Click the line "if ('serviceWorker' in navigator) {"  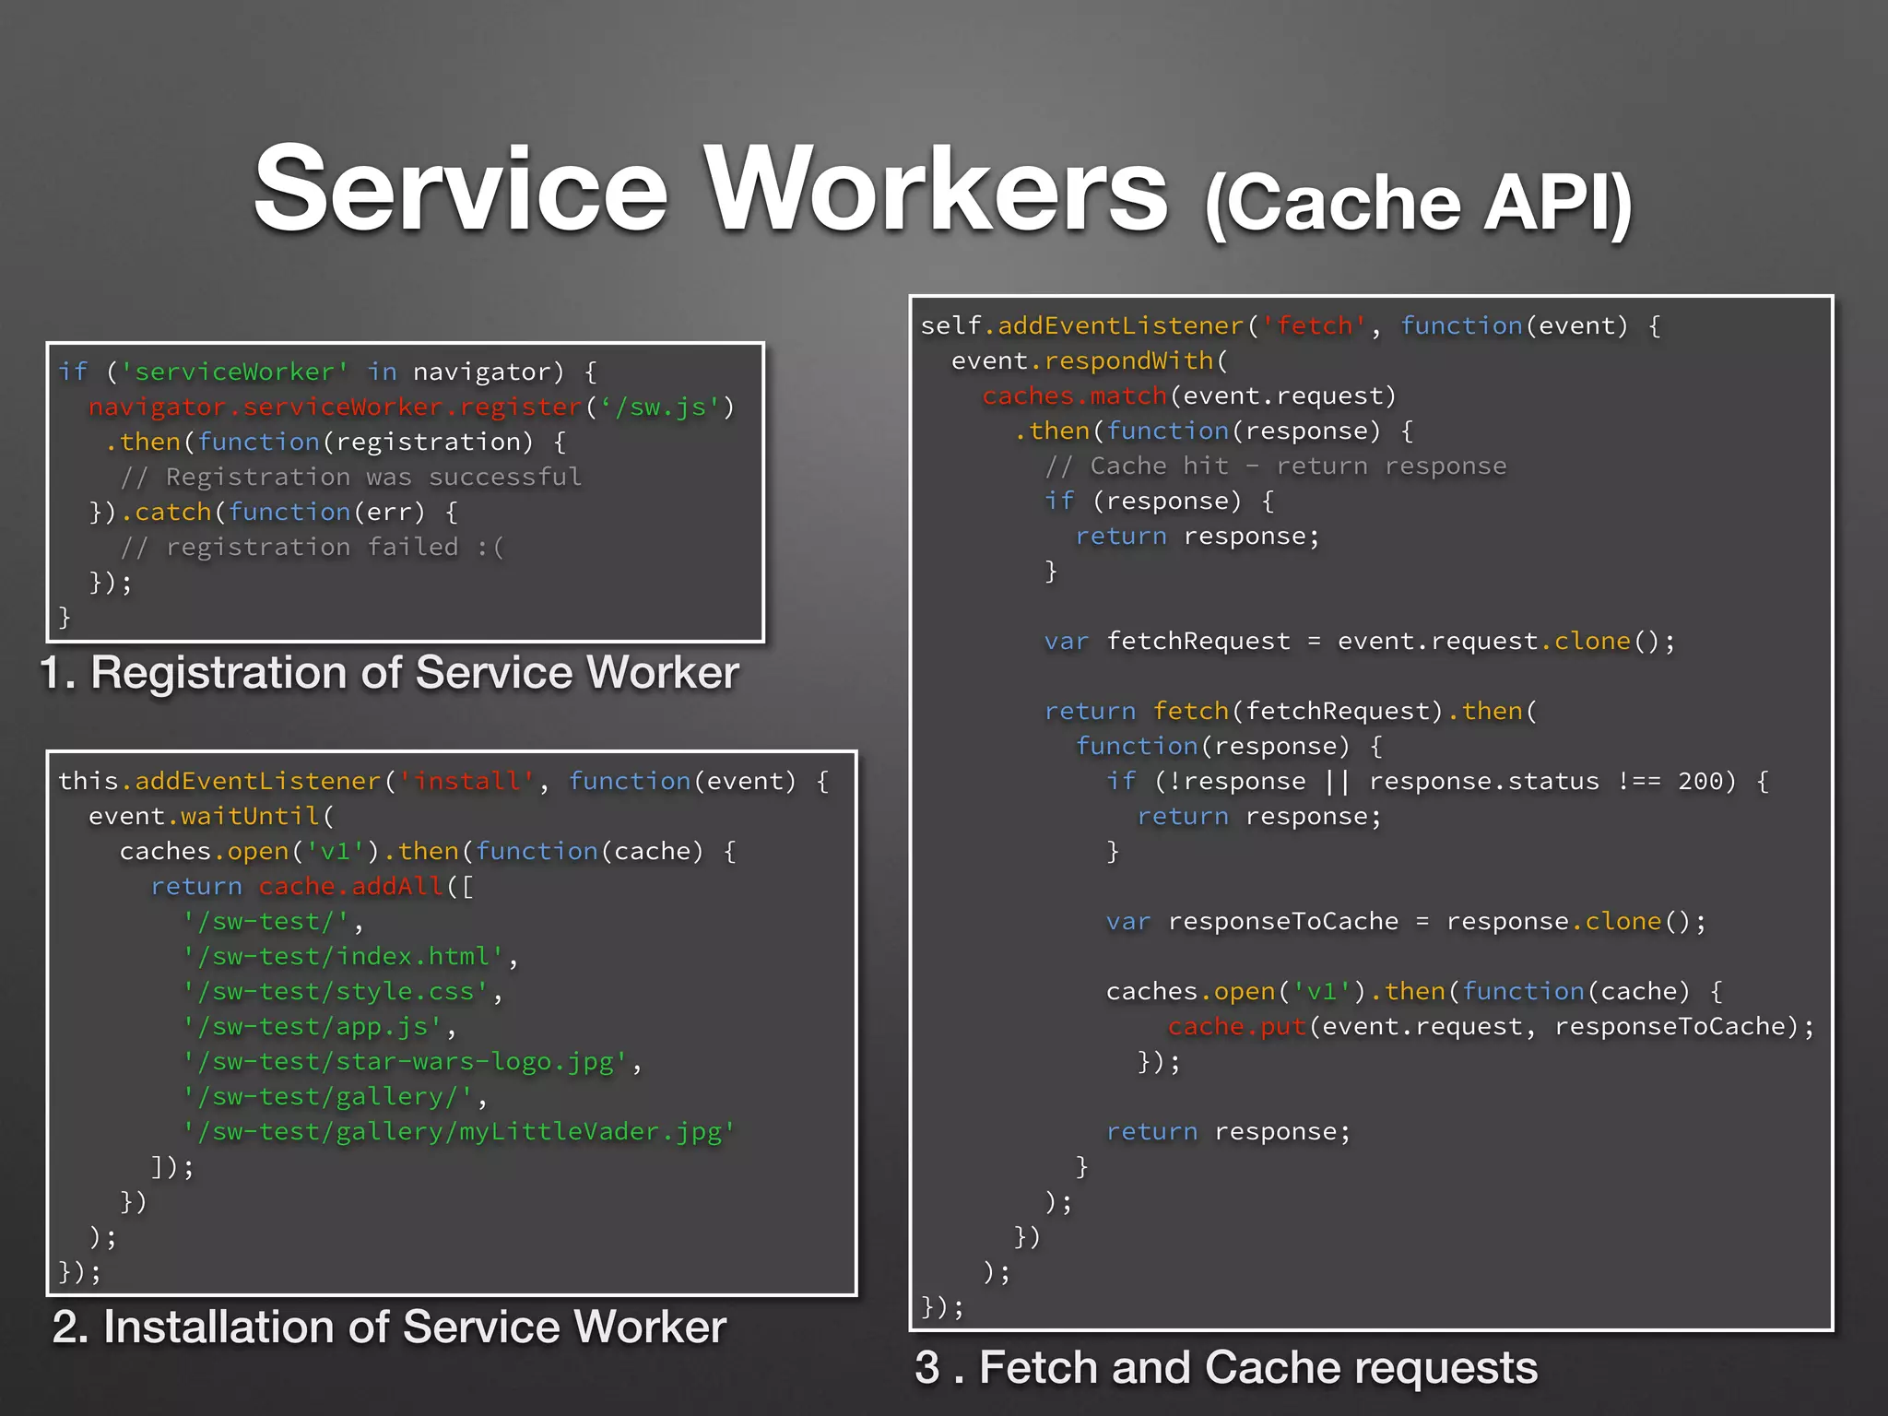click(328, 372)
